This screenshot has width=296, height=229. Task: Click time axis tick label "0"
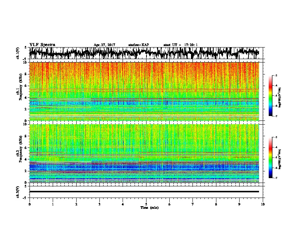[30, 204]
